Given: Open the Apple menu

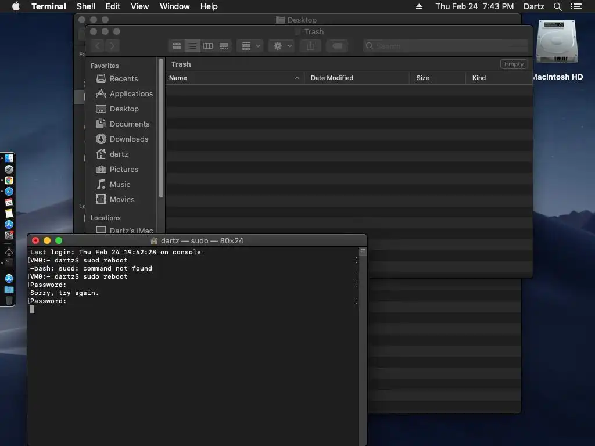Looking at the screenshot, I should [16, 6].
